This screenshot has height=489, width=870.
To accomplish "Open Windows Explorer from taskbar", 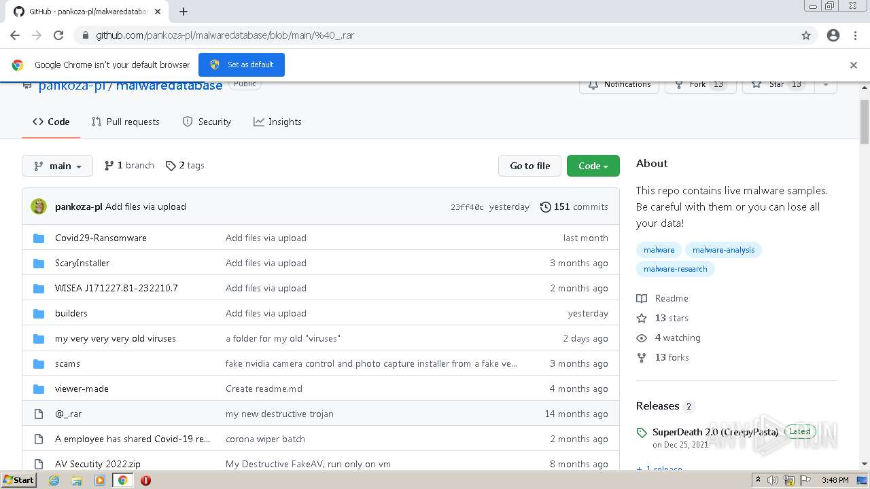I will 77,480.
